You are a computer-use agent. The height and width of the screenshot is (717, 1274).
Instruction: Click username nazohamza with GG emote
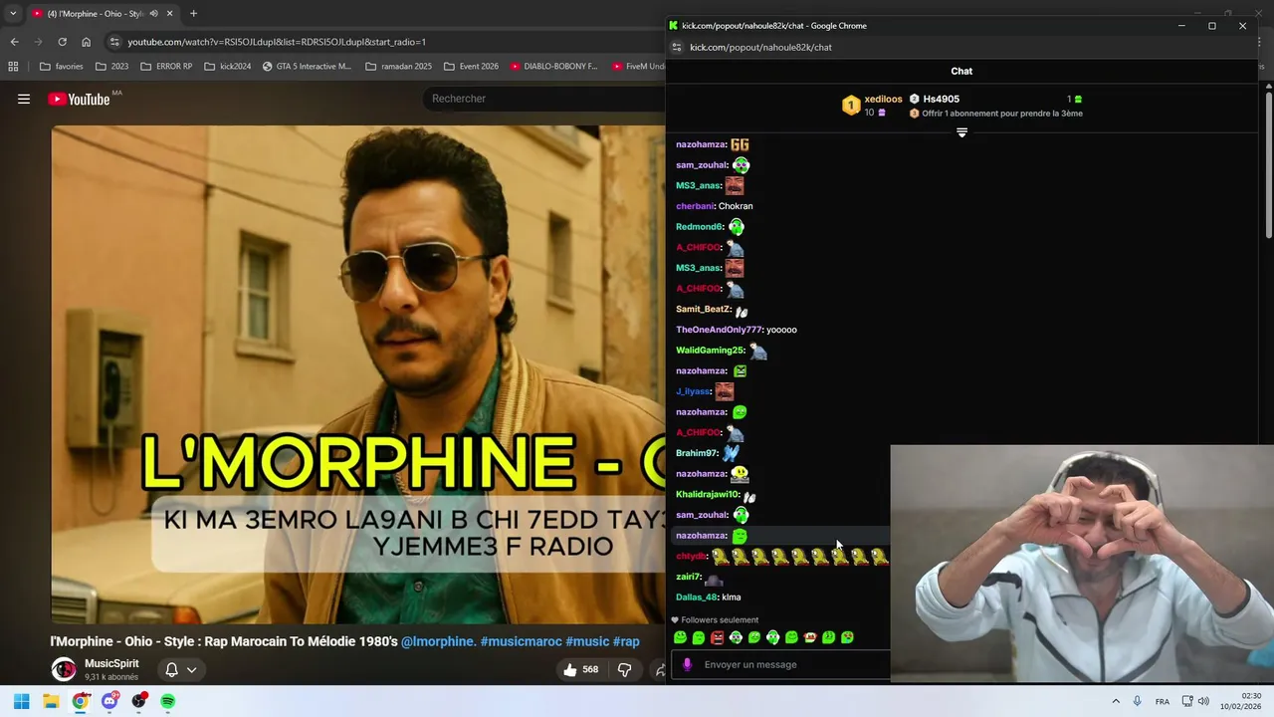click(701, 144)
